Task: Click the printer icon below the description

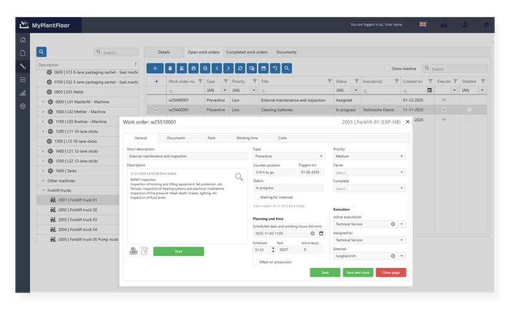Action: (x=133, y=251)
